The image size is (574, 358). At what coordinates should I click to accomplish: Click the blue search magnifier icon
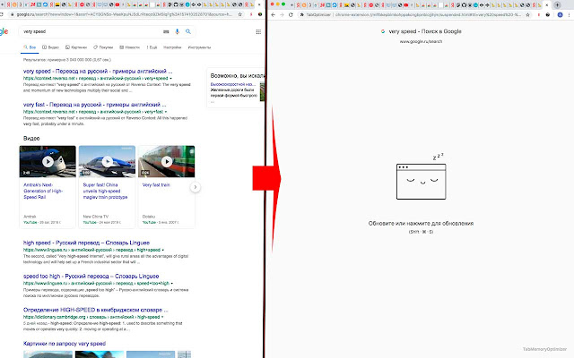coord(188,32)
